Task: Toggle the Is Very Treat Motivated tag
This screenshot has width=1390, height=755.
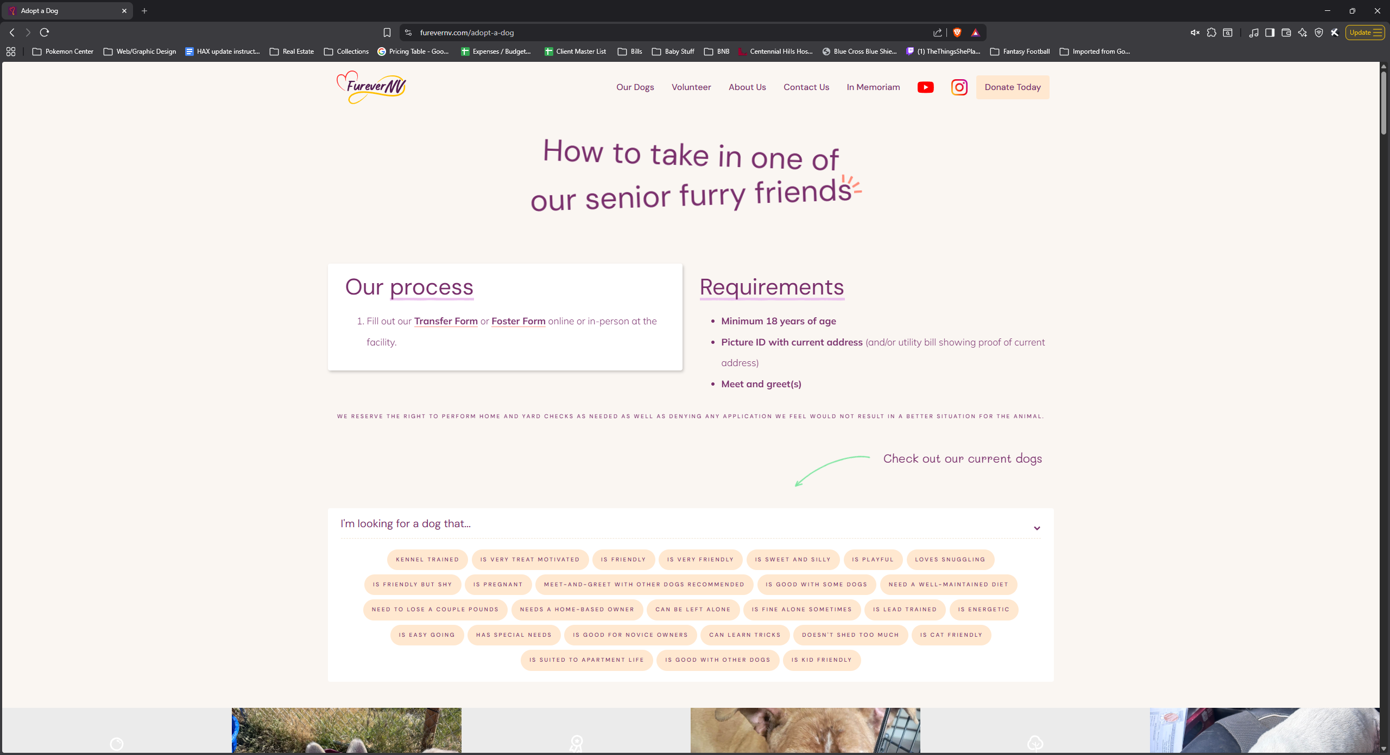Action: click(x=530, y=560)
